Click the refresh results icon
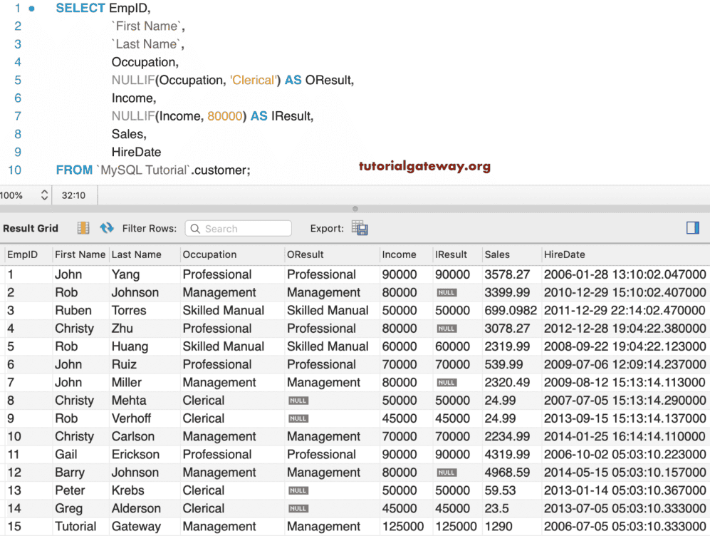Viewport: 710px width, 536px height. click(107, 227)
